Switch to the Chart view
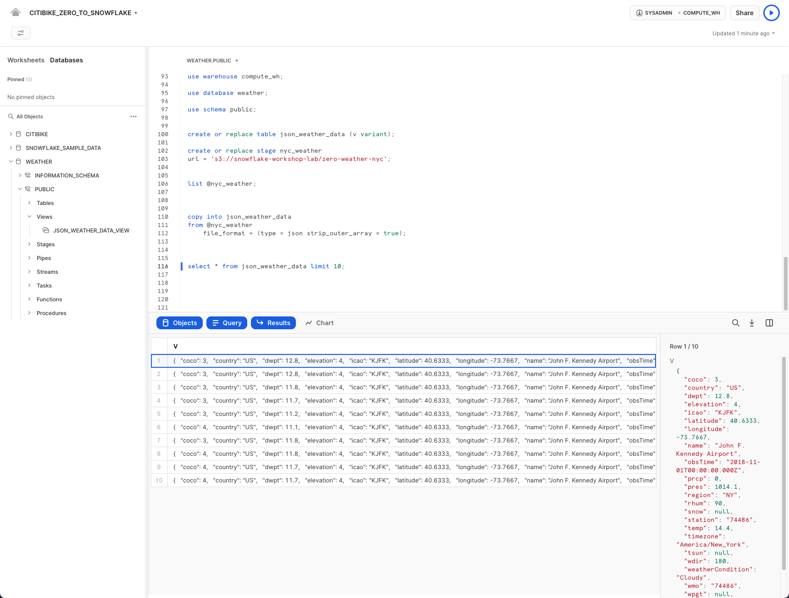Viewport: 789px width, 598px height. pyautogui.click(x=319, y=323)
